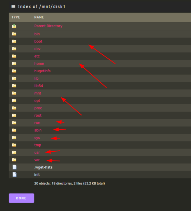
Task: Select the .wget-hsts file name
Action: [43, 167]
